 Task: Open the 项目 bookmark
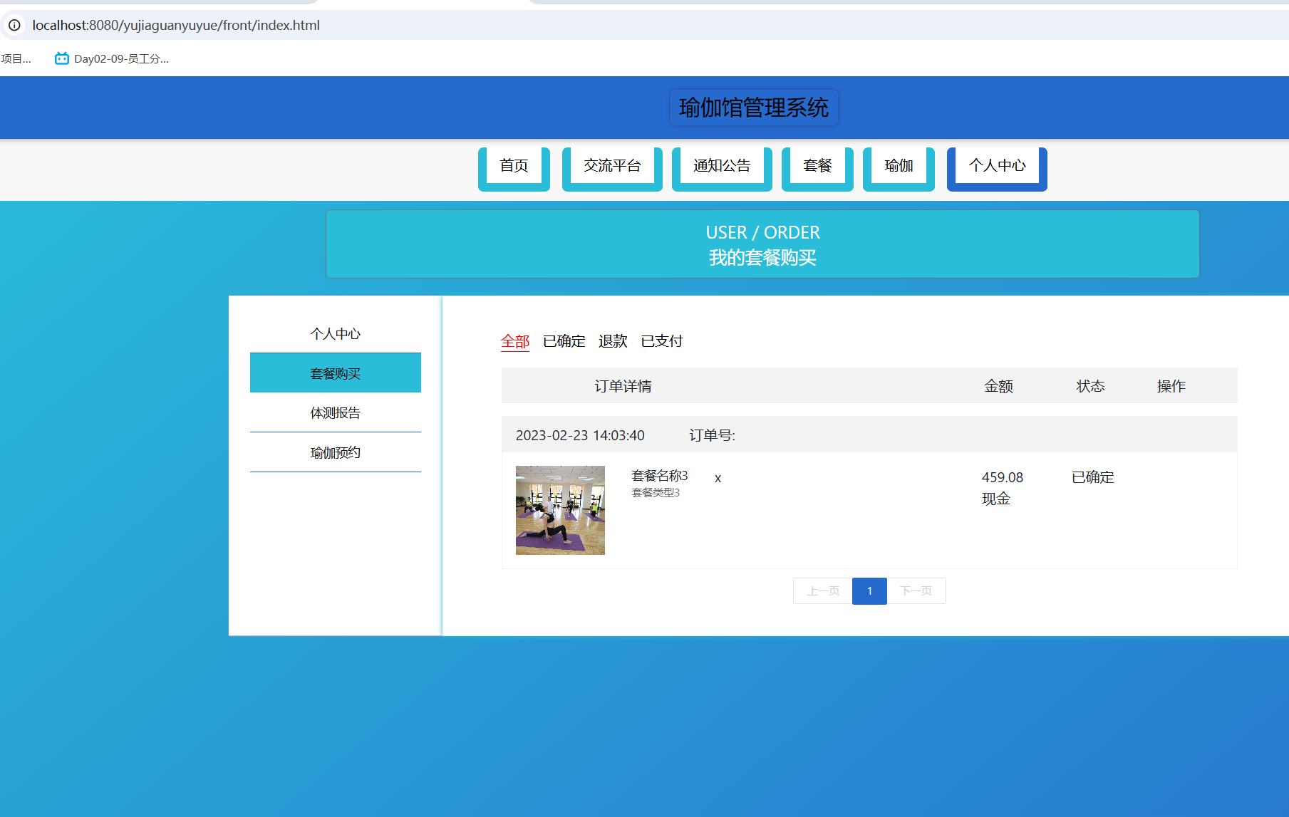point(16,58)
